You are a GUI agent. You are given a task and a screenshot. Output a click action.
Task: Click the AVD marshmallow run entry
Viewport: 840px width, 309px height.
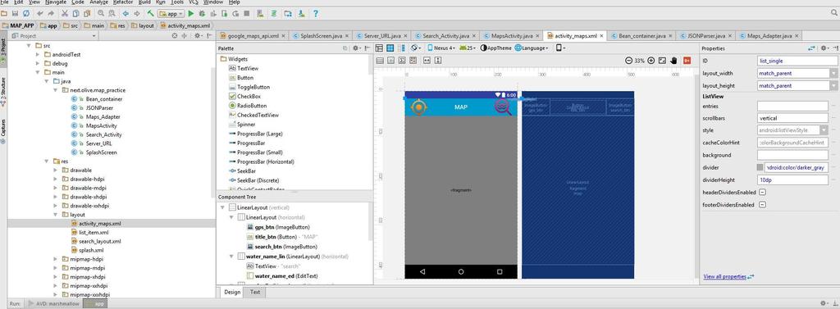(x=53, y=303)
